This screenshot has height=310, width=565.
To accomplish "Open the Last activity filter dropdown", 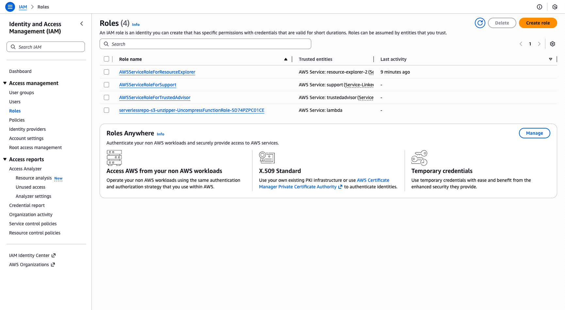I will coord(551,59).
